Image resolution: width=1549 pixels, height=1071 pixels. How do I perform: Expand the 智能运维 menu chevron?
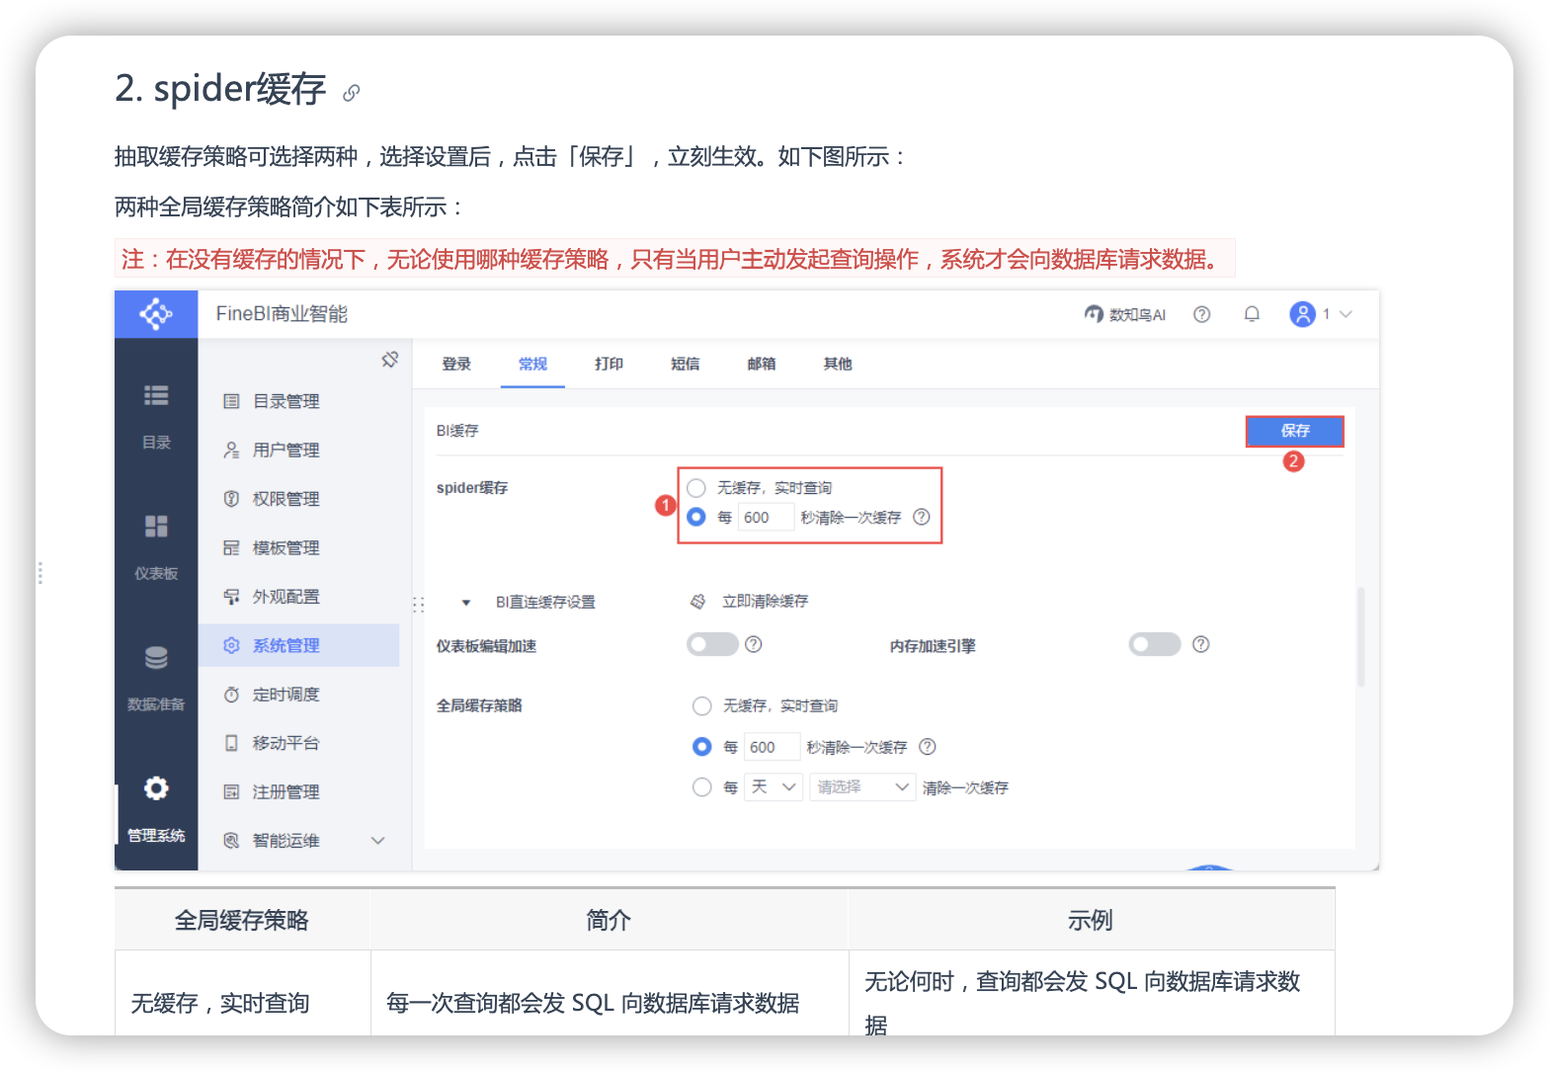(x=377, y=841)
